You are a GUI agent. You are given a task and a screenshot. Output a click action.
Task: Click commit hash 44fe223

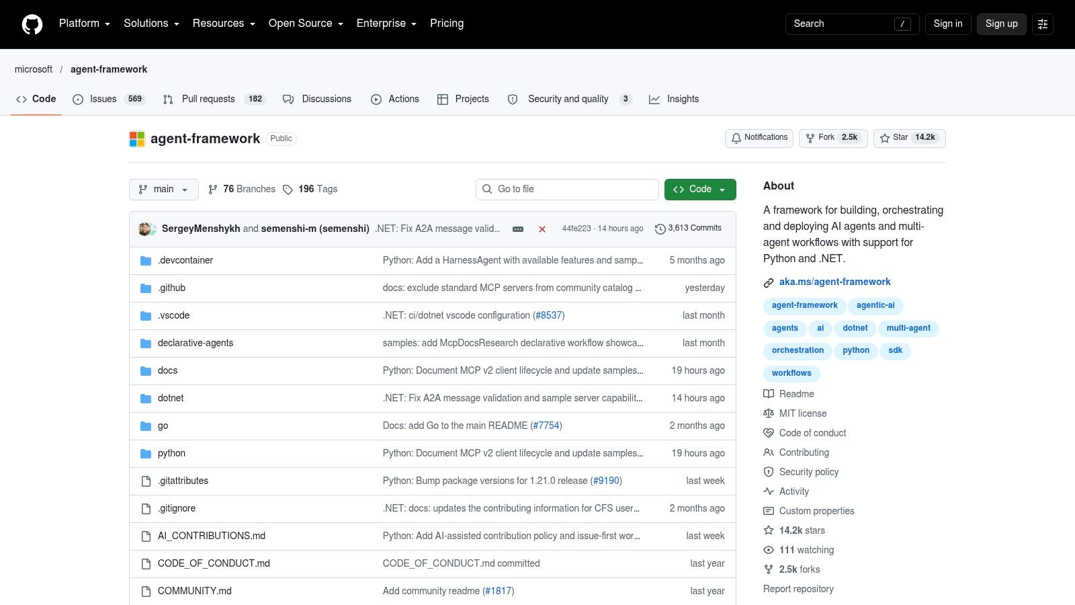(x=576, y=229)
